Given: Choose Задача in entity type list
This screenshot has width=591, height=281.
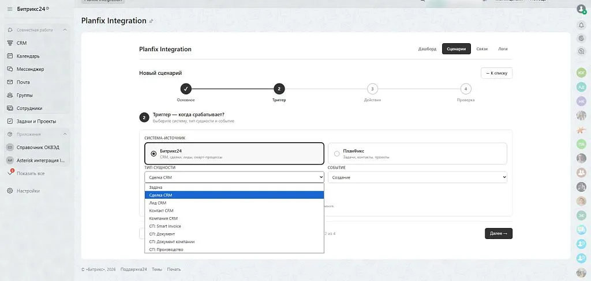Looking at the screenshot, I should tap(234, 187).
